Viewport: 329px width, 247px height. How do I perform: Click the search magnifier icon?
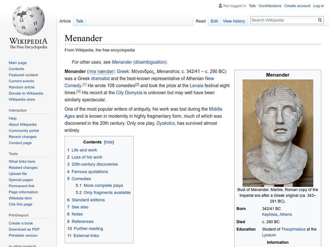coord(320,20)
